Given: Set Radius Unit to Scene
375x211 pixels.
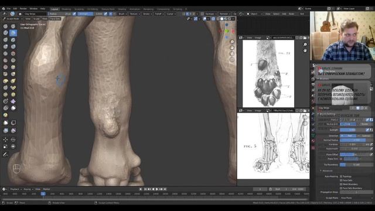Looking at the screenshot, I should tap(364, 124).
